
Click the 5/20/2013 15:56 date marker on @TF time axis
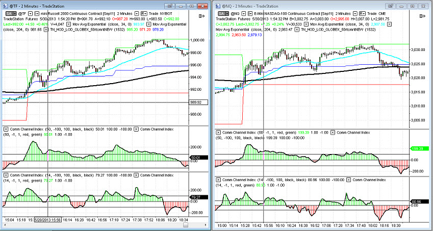tap(48, 219)
